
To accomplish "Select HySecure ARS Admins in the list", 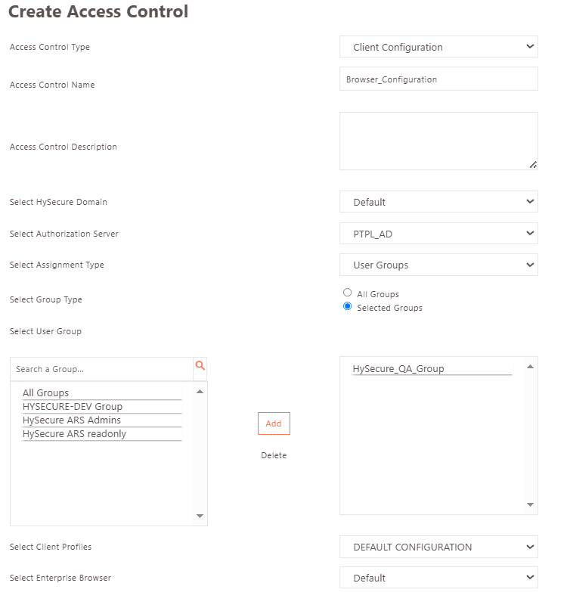I will (x=102, y=420).
